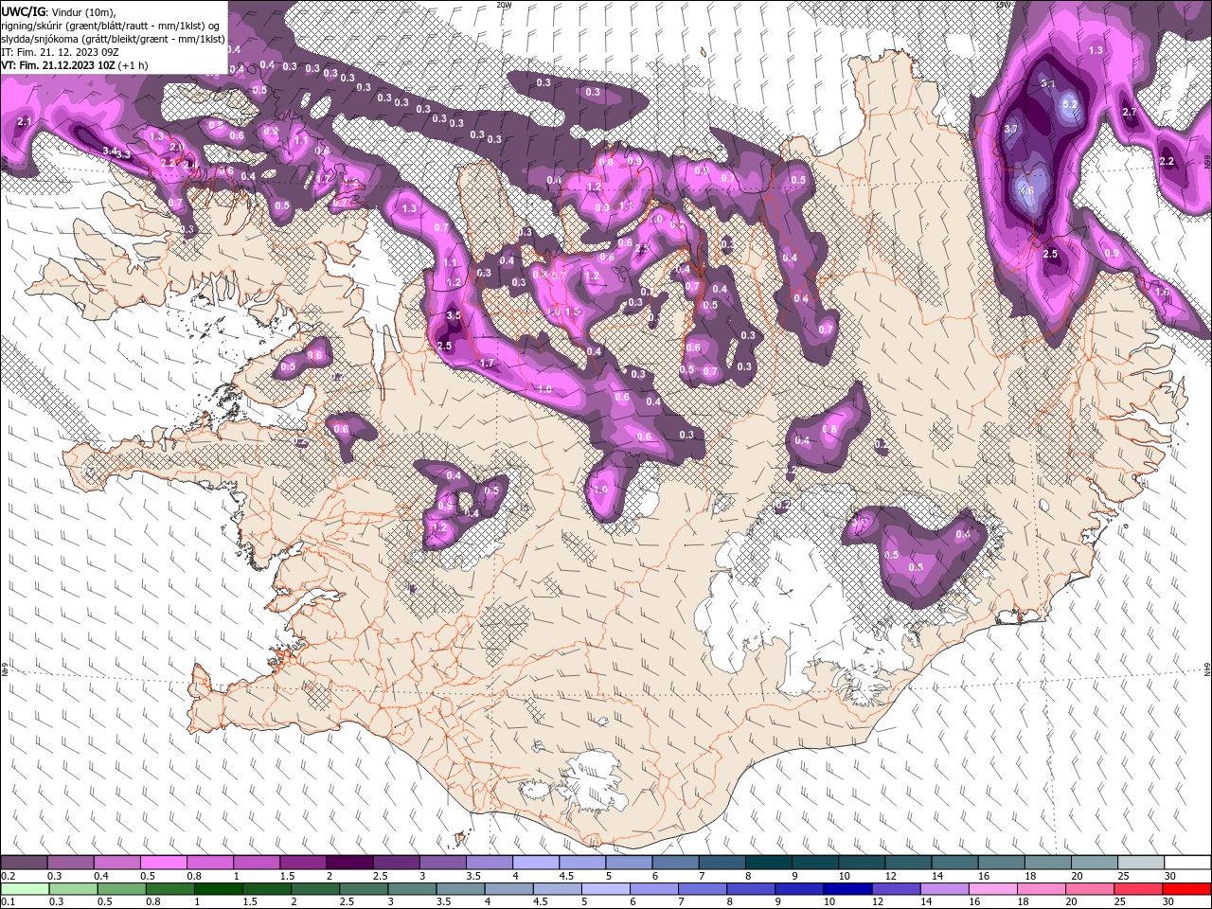Screen dimensions: 1212x909
Task: Click the bright red swatch labeled 30 in lower legend
Action: (x=1186, y=889)
